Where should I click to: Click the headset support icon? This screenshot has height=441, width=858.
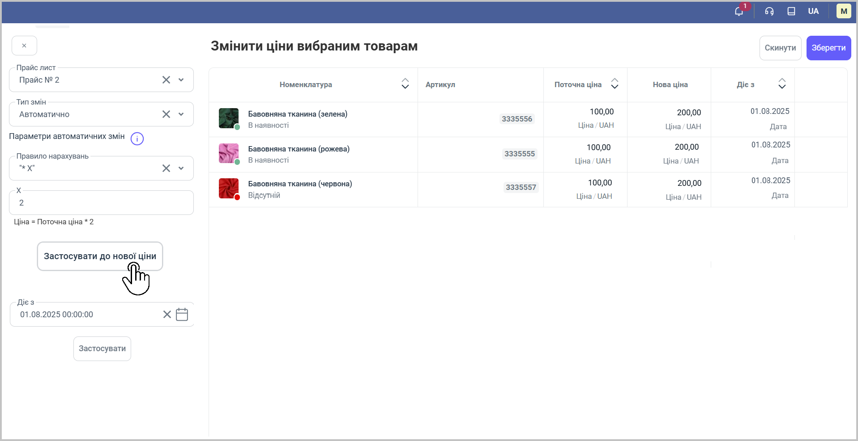pyautogui.click(x=769, y=12)
